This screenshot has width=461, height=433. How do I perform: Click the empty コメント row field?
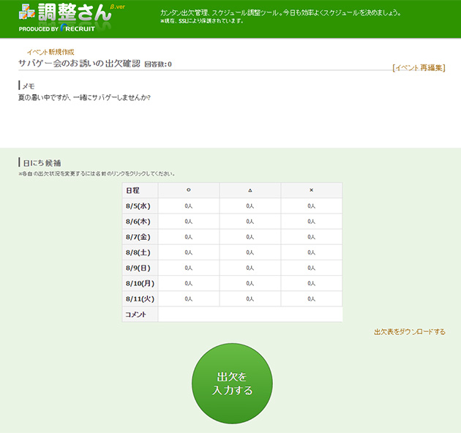click(x=250, y=315)
